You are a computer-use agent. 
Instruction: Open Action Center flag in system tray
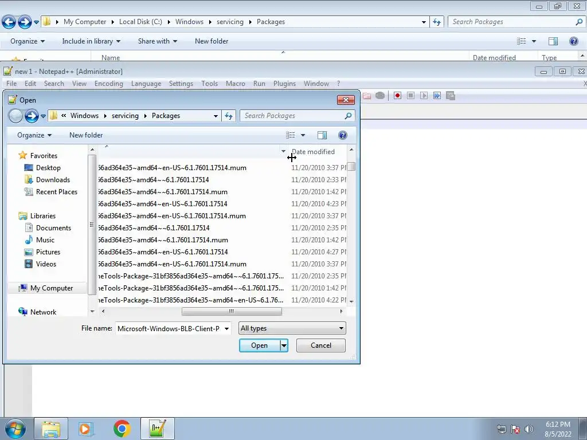pos(515,429)
